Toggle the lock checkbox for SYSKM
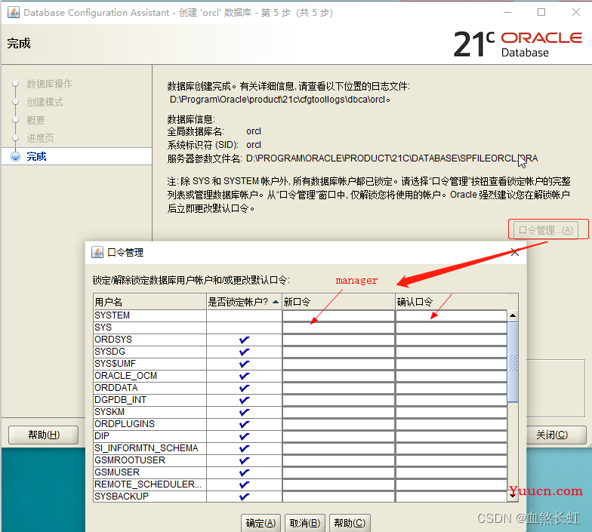This screenshot has height=532, width=592. (x=245, y=412)
